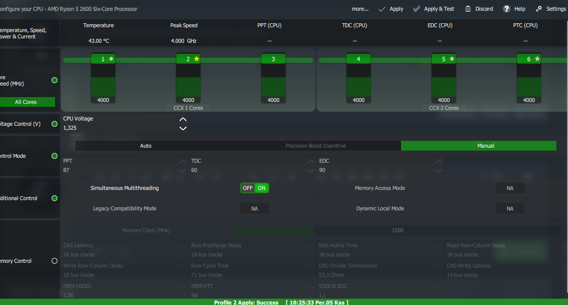Select the Manual control mode tab
The height and width of the screenshot is (305, 568).
[478, 146]
